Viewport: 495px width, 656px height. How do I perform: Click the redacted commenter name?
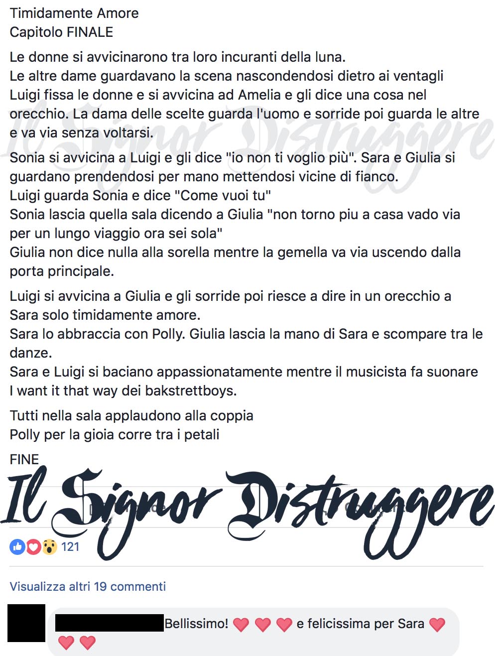[x=110, y=623]
